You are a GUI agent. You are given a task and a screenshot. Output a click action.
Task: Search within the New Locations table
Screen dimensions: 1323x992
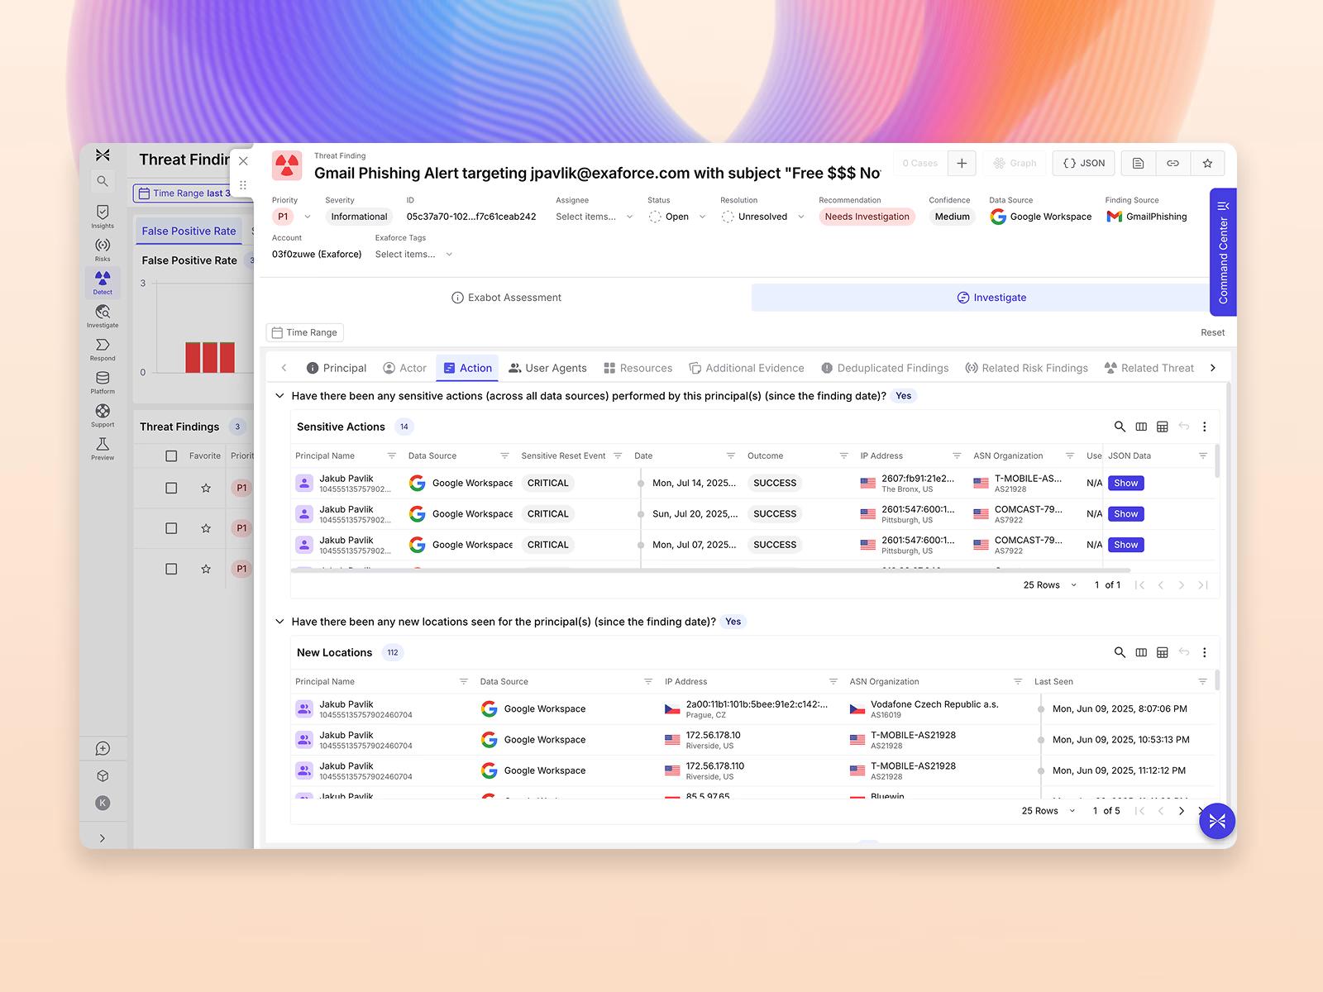click(1120, 652)
